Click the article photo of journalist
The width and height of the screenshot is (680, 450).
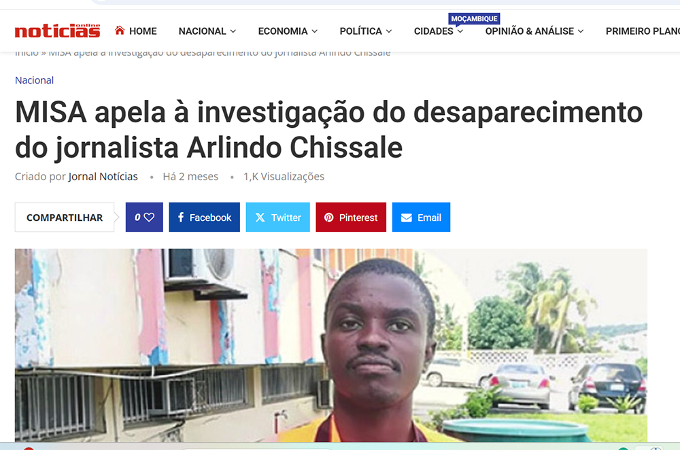(x=331, y=345)
